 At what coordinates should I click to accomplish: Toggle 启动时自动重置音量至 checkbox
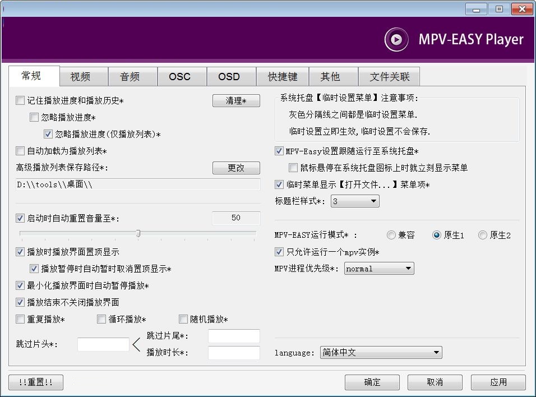point(20,218)
